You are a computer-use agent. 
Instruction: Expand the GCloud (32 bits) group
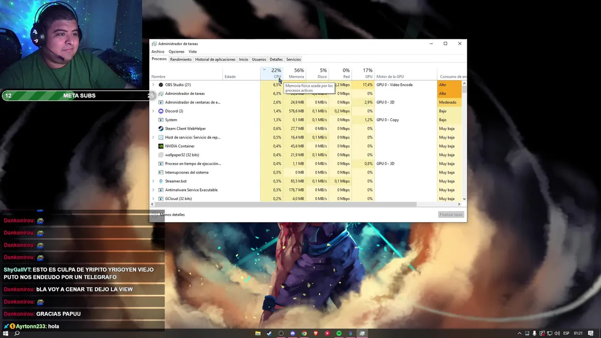pyautogui.click(x=153, y=199)
